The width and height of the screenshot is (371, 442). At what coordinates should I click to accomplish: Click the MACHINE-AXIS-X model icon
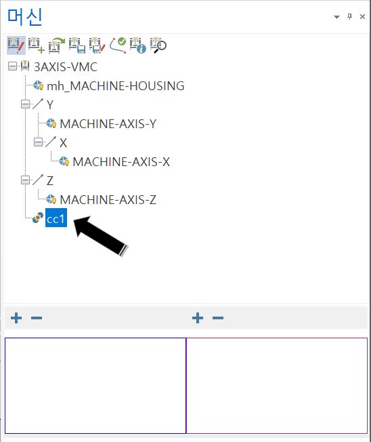[x=64, y=161]
